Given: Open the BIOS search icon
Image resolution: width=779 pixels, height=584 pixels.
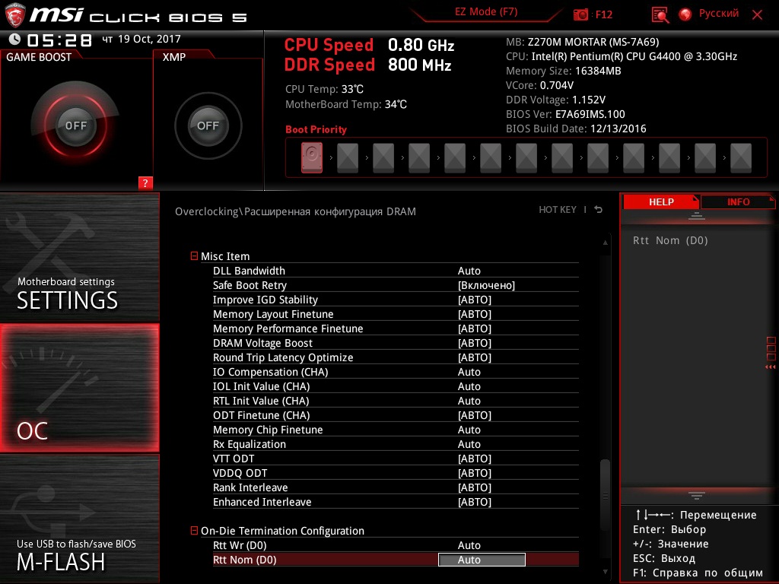Looking at the screenshot, I should click(660, 15).
